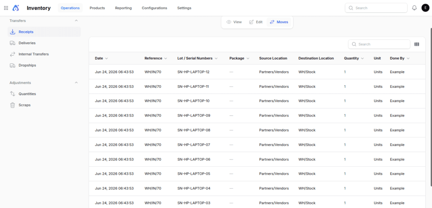The image size is (432, 208).
Task: Select row with SN-HP-LAPTOP-11
Action: [x=257, y=86]
